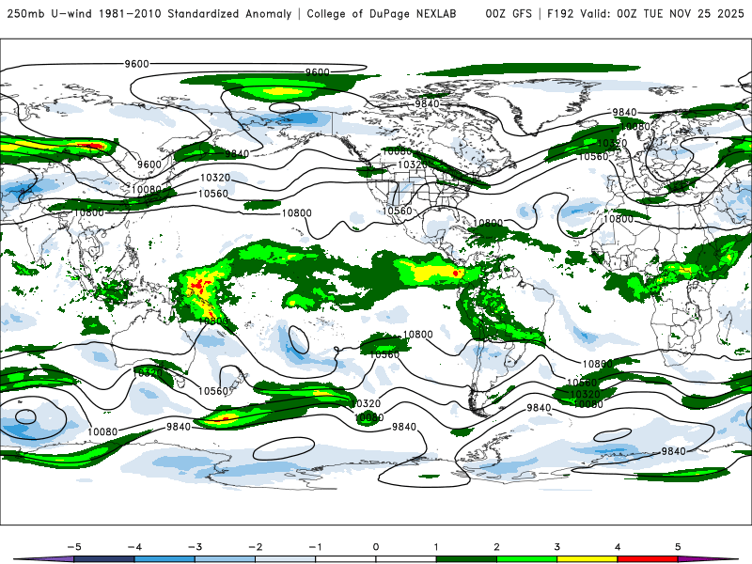
Task: Click 'College of DuPage NEXLAB' header text
Action: tap(382, 13)
